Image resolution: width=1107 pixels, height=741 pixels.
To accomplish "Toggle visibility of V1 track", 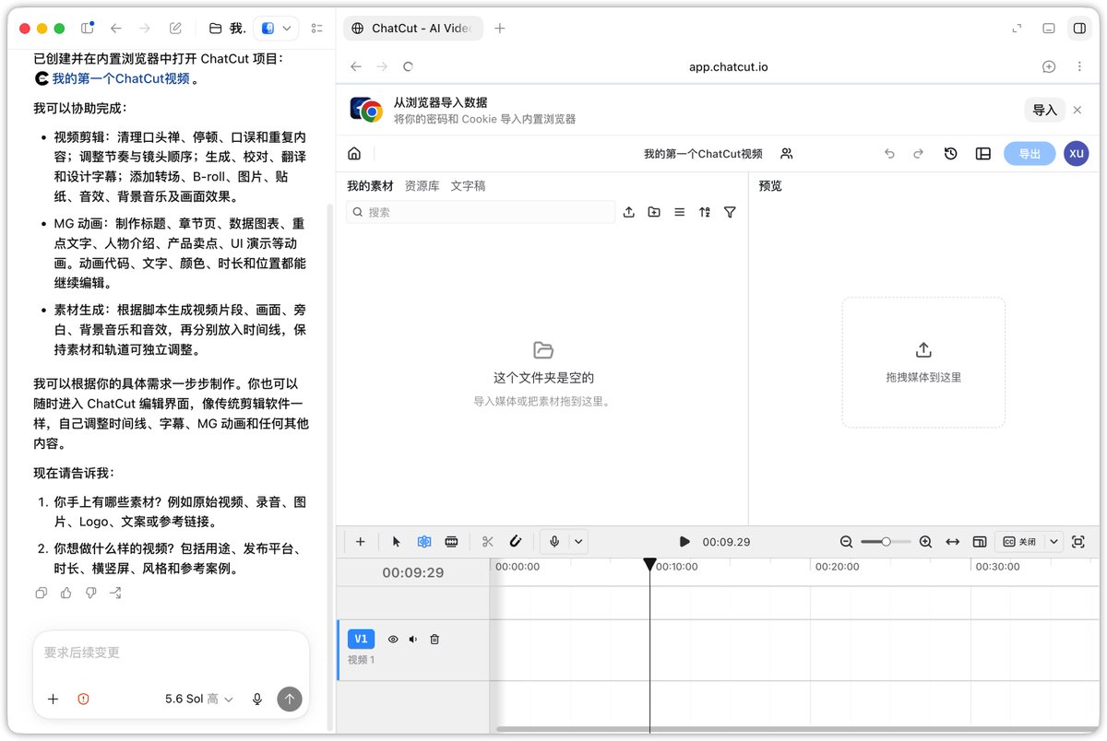I will click(393, 639).
